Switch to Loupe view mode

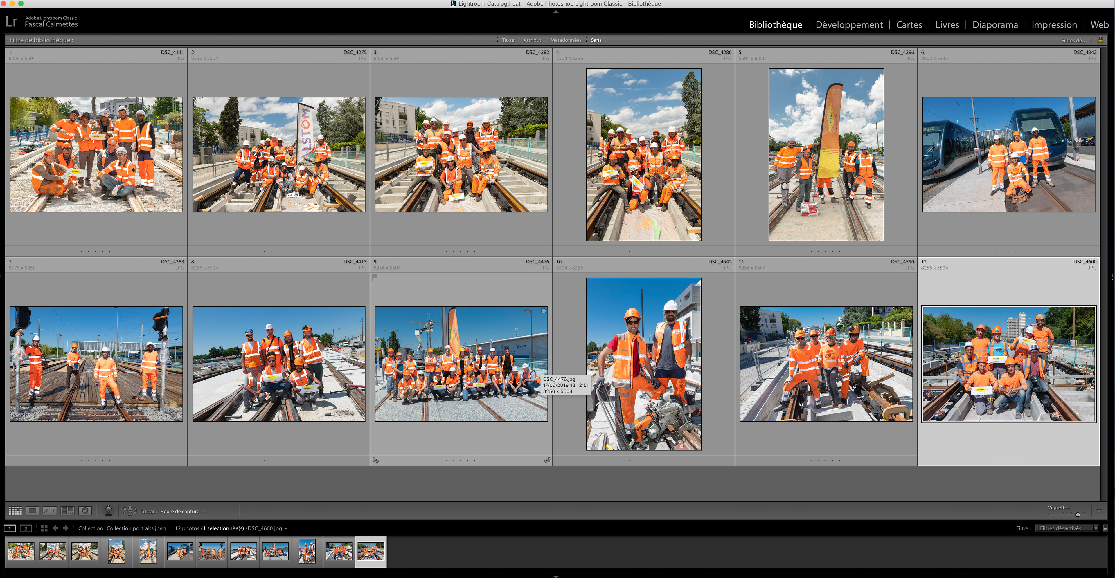click(x=33, y=511)
